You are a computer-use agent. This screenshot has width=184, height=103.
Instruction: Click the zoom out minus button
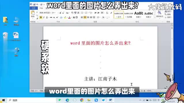tap(153, 91)
